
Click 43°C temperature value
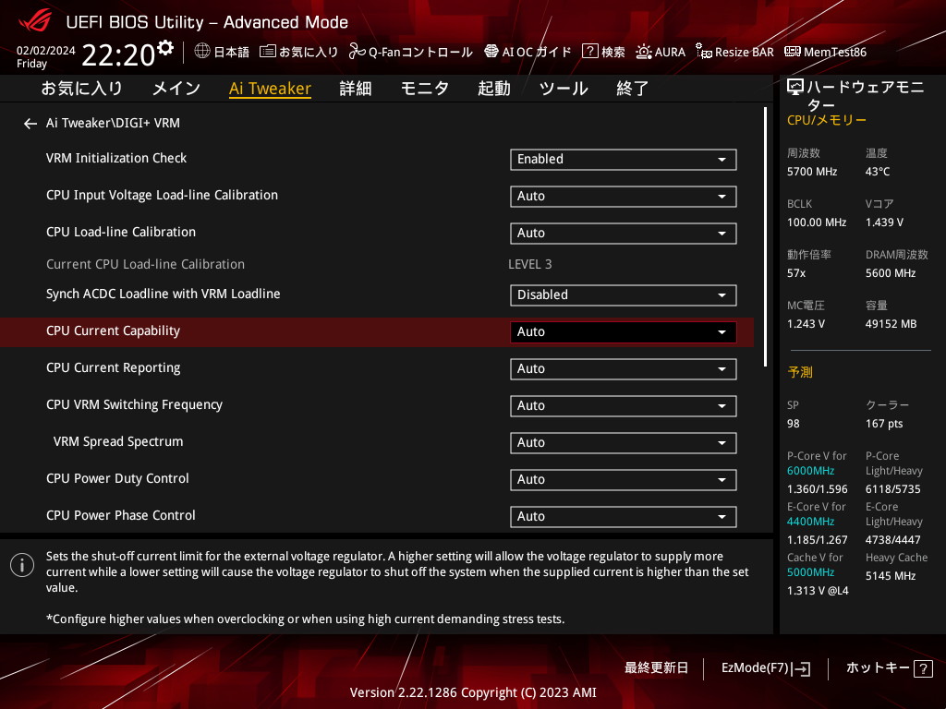click(x=878, y=172)
